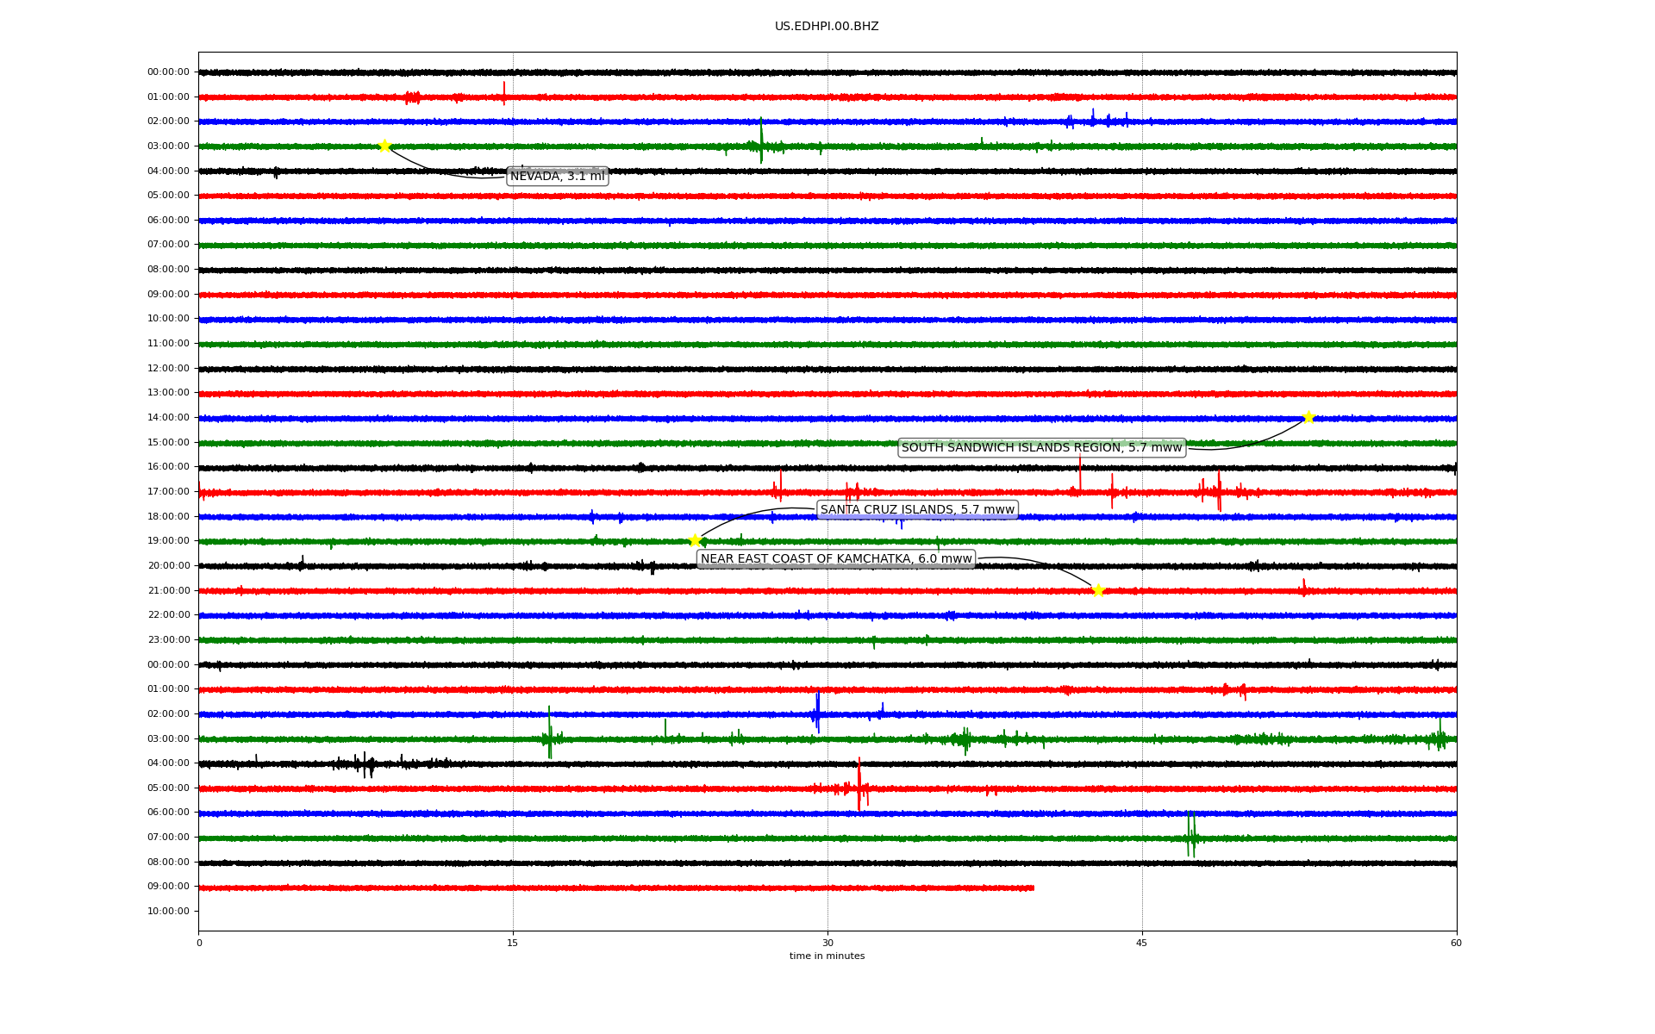Click the Santa Cruz Islands star marker
This screenshot has height=1034, width=1655.
click(695, 540)
